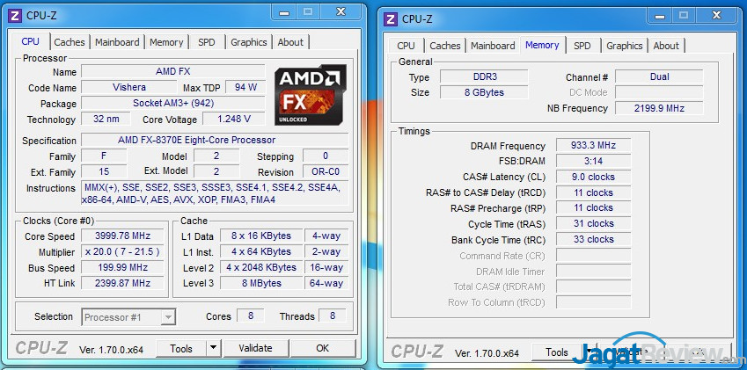Open the Tools dropdown arrow in left window
Screen dimensions: 747x370
[x=214, y=348]
